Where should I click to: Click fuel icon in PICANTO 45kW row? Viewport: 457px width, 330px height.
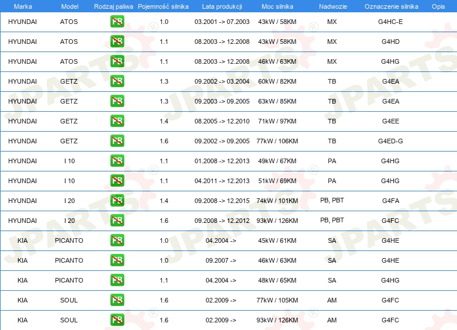(x=117, y=240)
